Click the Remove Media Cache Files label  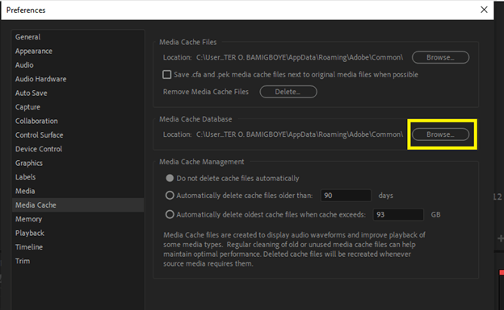coord(206,92)
